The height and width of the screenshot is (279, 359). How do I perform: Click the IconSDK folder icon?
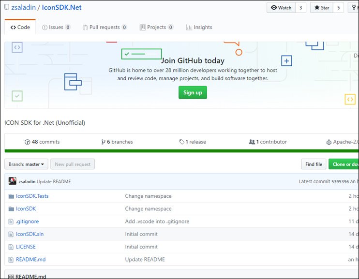(11, 209)
